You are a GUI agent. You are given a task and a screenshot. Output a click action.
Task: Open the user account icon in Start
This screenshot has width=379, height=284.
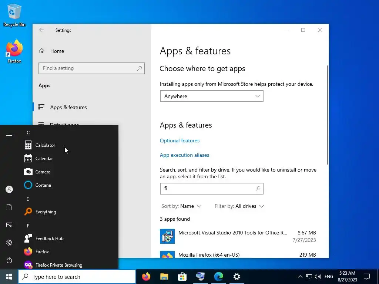[9, 189]
